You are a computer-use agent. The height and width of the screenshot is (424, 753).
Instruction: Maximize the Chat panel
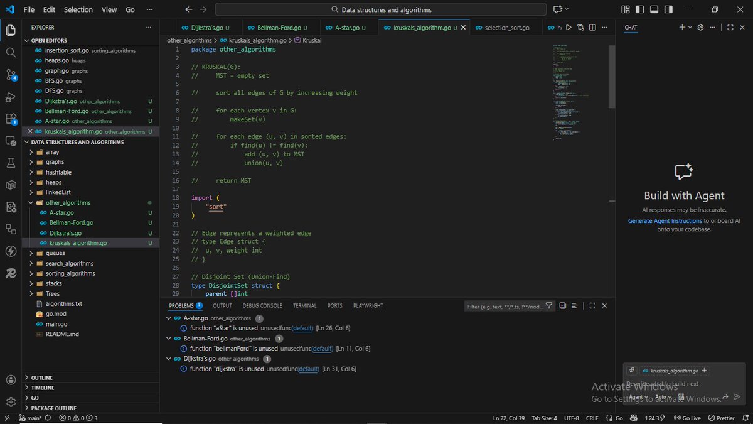[x=730, y=28]
